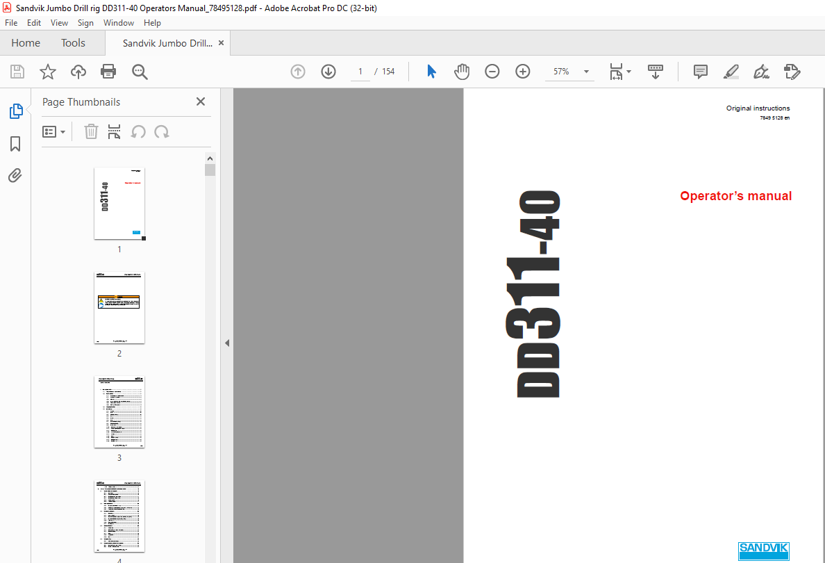The height and width of the screenshot is (563, 825).
Task: Click the 'Original instructions' text
Action: (x=758, y=108)
